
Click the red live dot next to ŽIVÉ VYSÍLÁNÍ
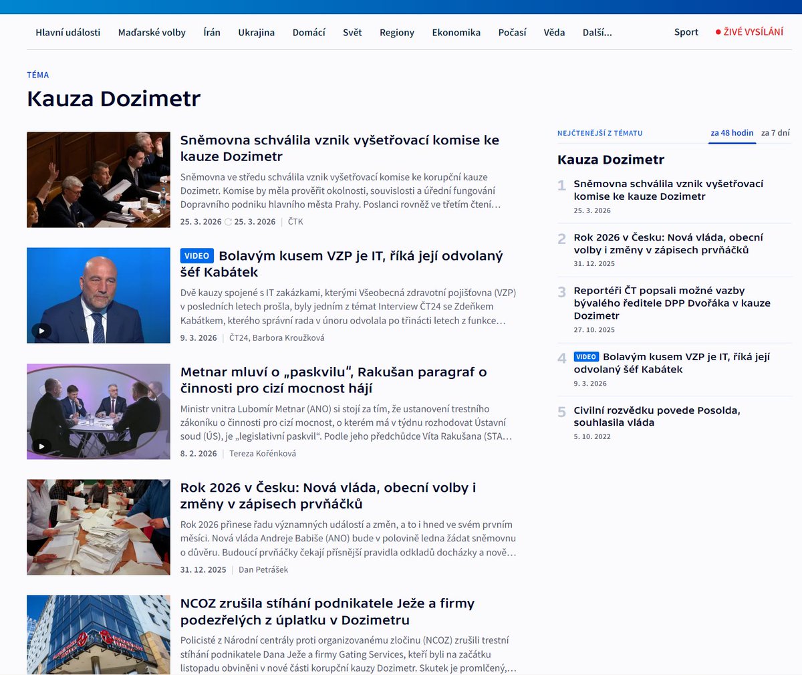point(718,31)
